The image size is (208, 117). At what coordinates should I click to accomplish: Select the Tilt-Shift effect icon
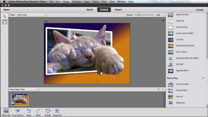coord(170,65)
